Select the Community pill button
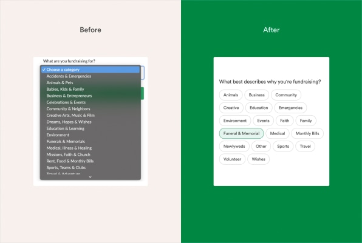This screenshot has height=243, width=362. [286, 95]
